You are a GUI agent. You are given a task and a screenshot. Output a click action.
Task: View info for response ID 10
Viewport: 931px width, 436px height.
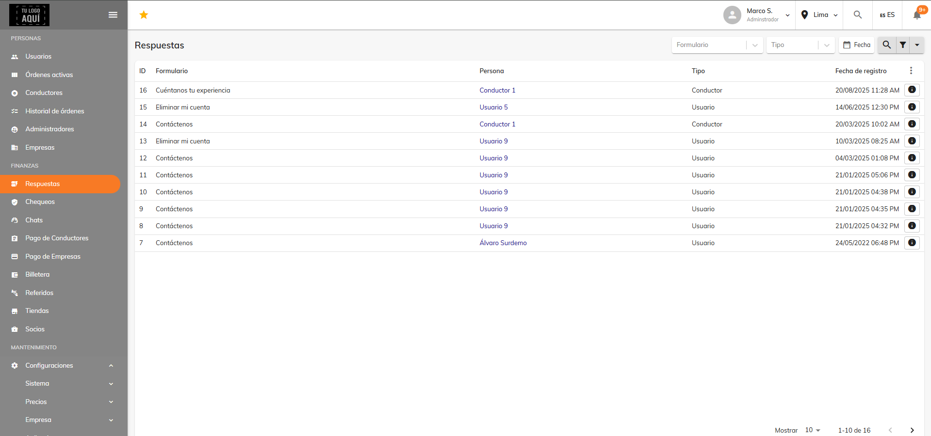pyautogui.click(x=912, y=192)
